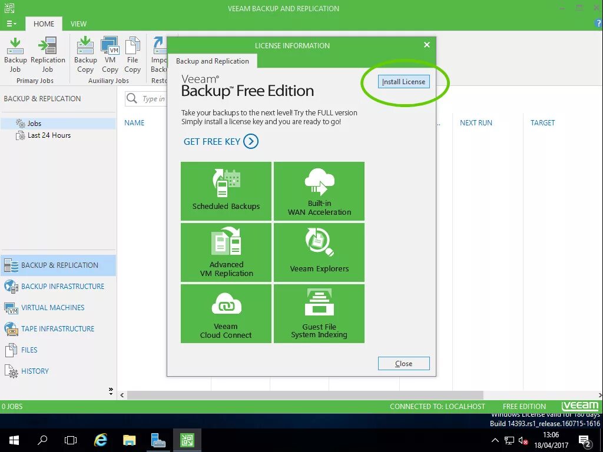Click the VM Copy ribbon icon
Viewport: 603px width, 452px height.
click(110, 55)
